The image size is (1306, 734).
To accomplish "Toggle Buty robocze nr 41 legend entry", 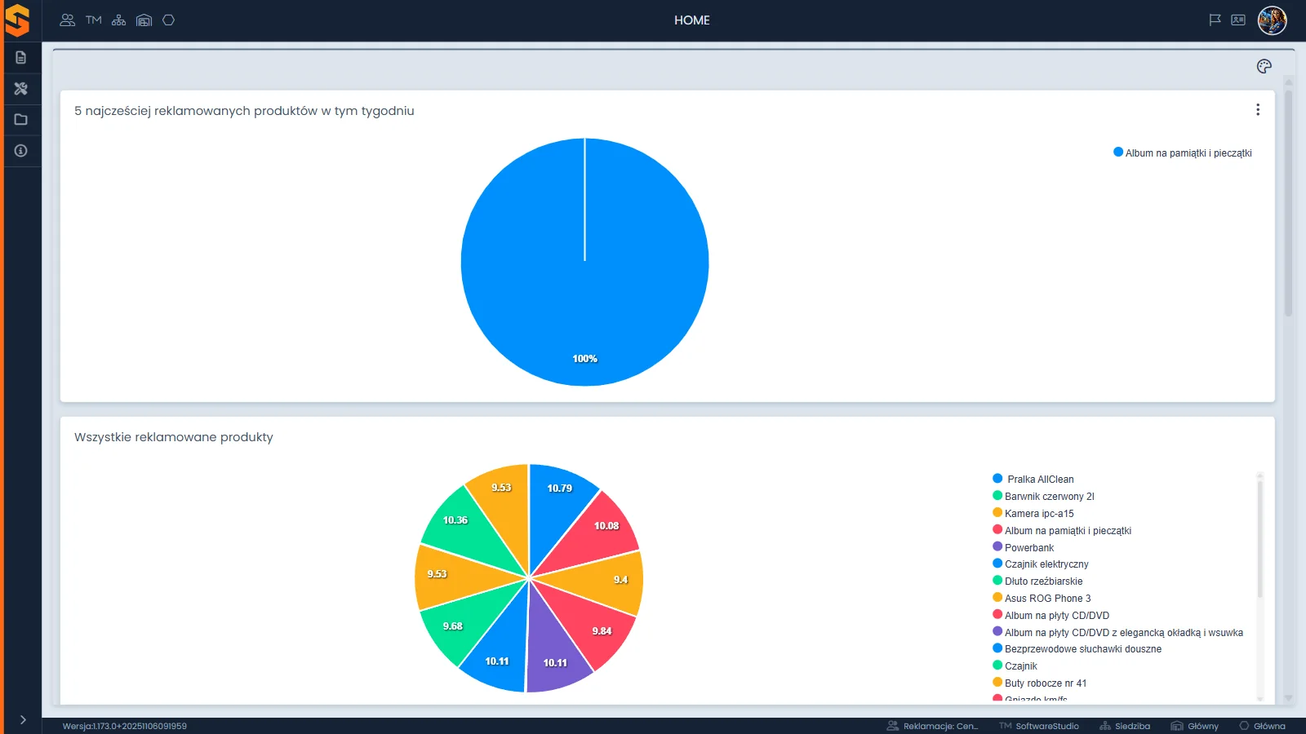I will coord(1040,683).
